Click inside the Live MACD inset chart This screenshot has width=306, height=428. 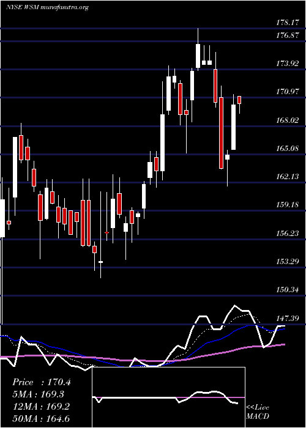(x=168, y=397)
